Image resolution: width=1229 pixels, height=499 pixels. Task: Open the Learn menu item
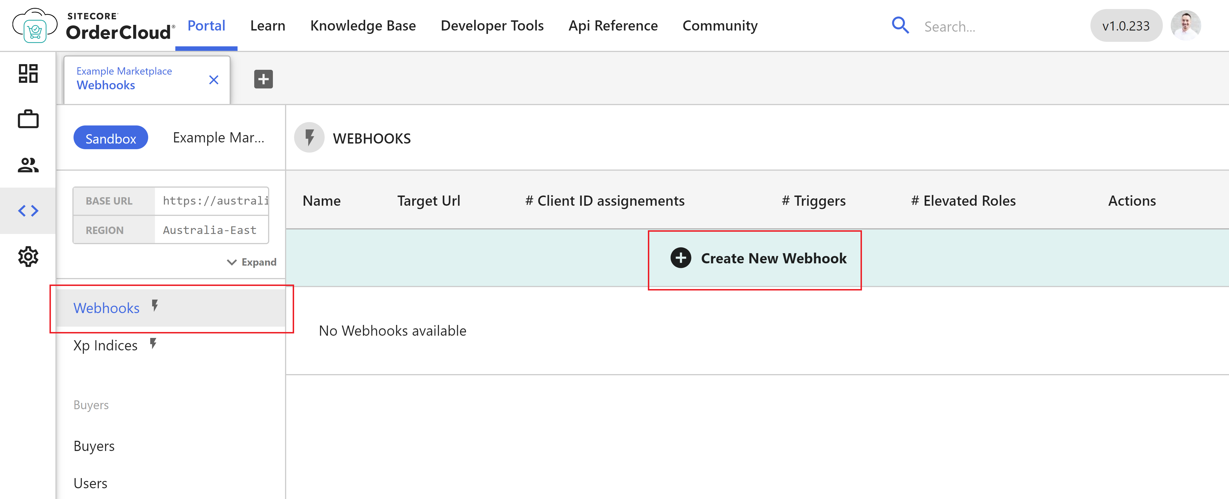click(x=268, y=26)
